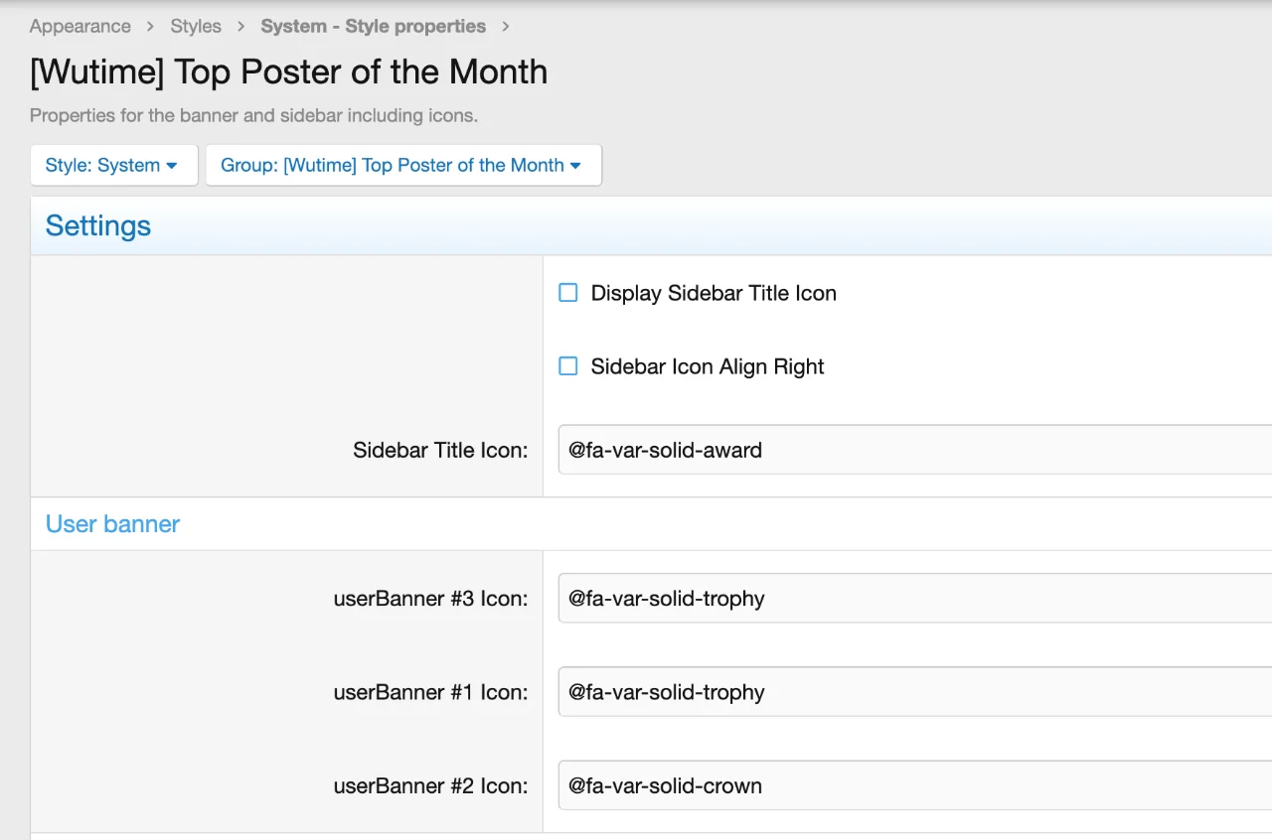
Task: Click the Top Poster of the Month page title
Action: point(288,72)
